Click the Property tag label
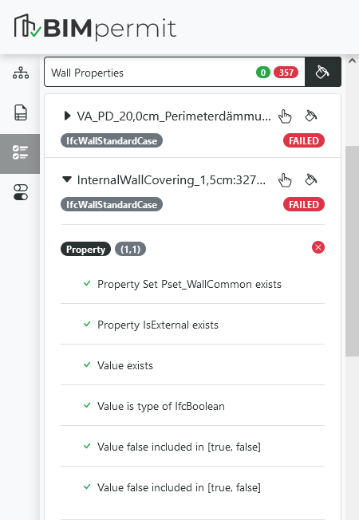 (x=85, y=249)
